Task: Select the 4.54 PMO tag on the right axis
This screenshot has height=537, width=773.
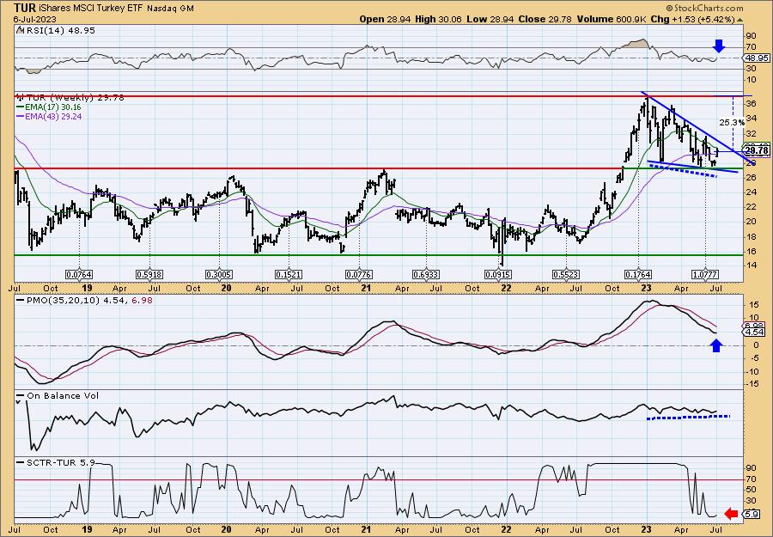Action: pos(756,333)
